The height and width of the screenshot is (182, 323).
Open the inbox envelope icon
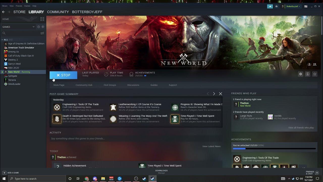coord(277,6)
